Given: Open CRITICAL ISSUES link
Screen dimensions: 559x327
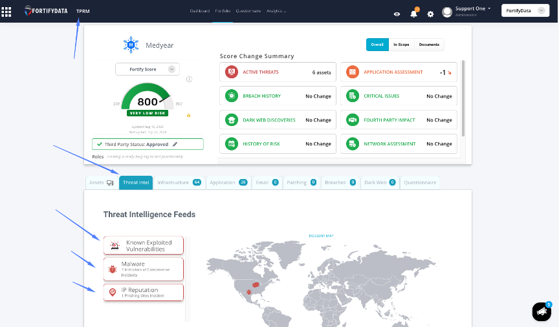Looking at the screenshot, I should pyautogui.click(x=382, y=96).
